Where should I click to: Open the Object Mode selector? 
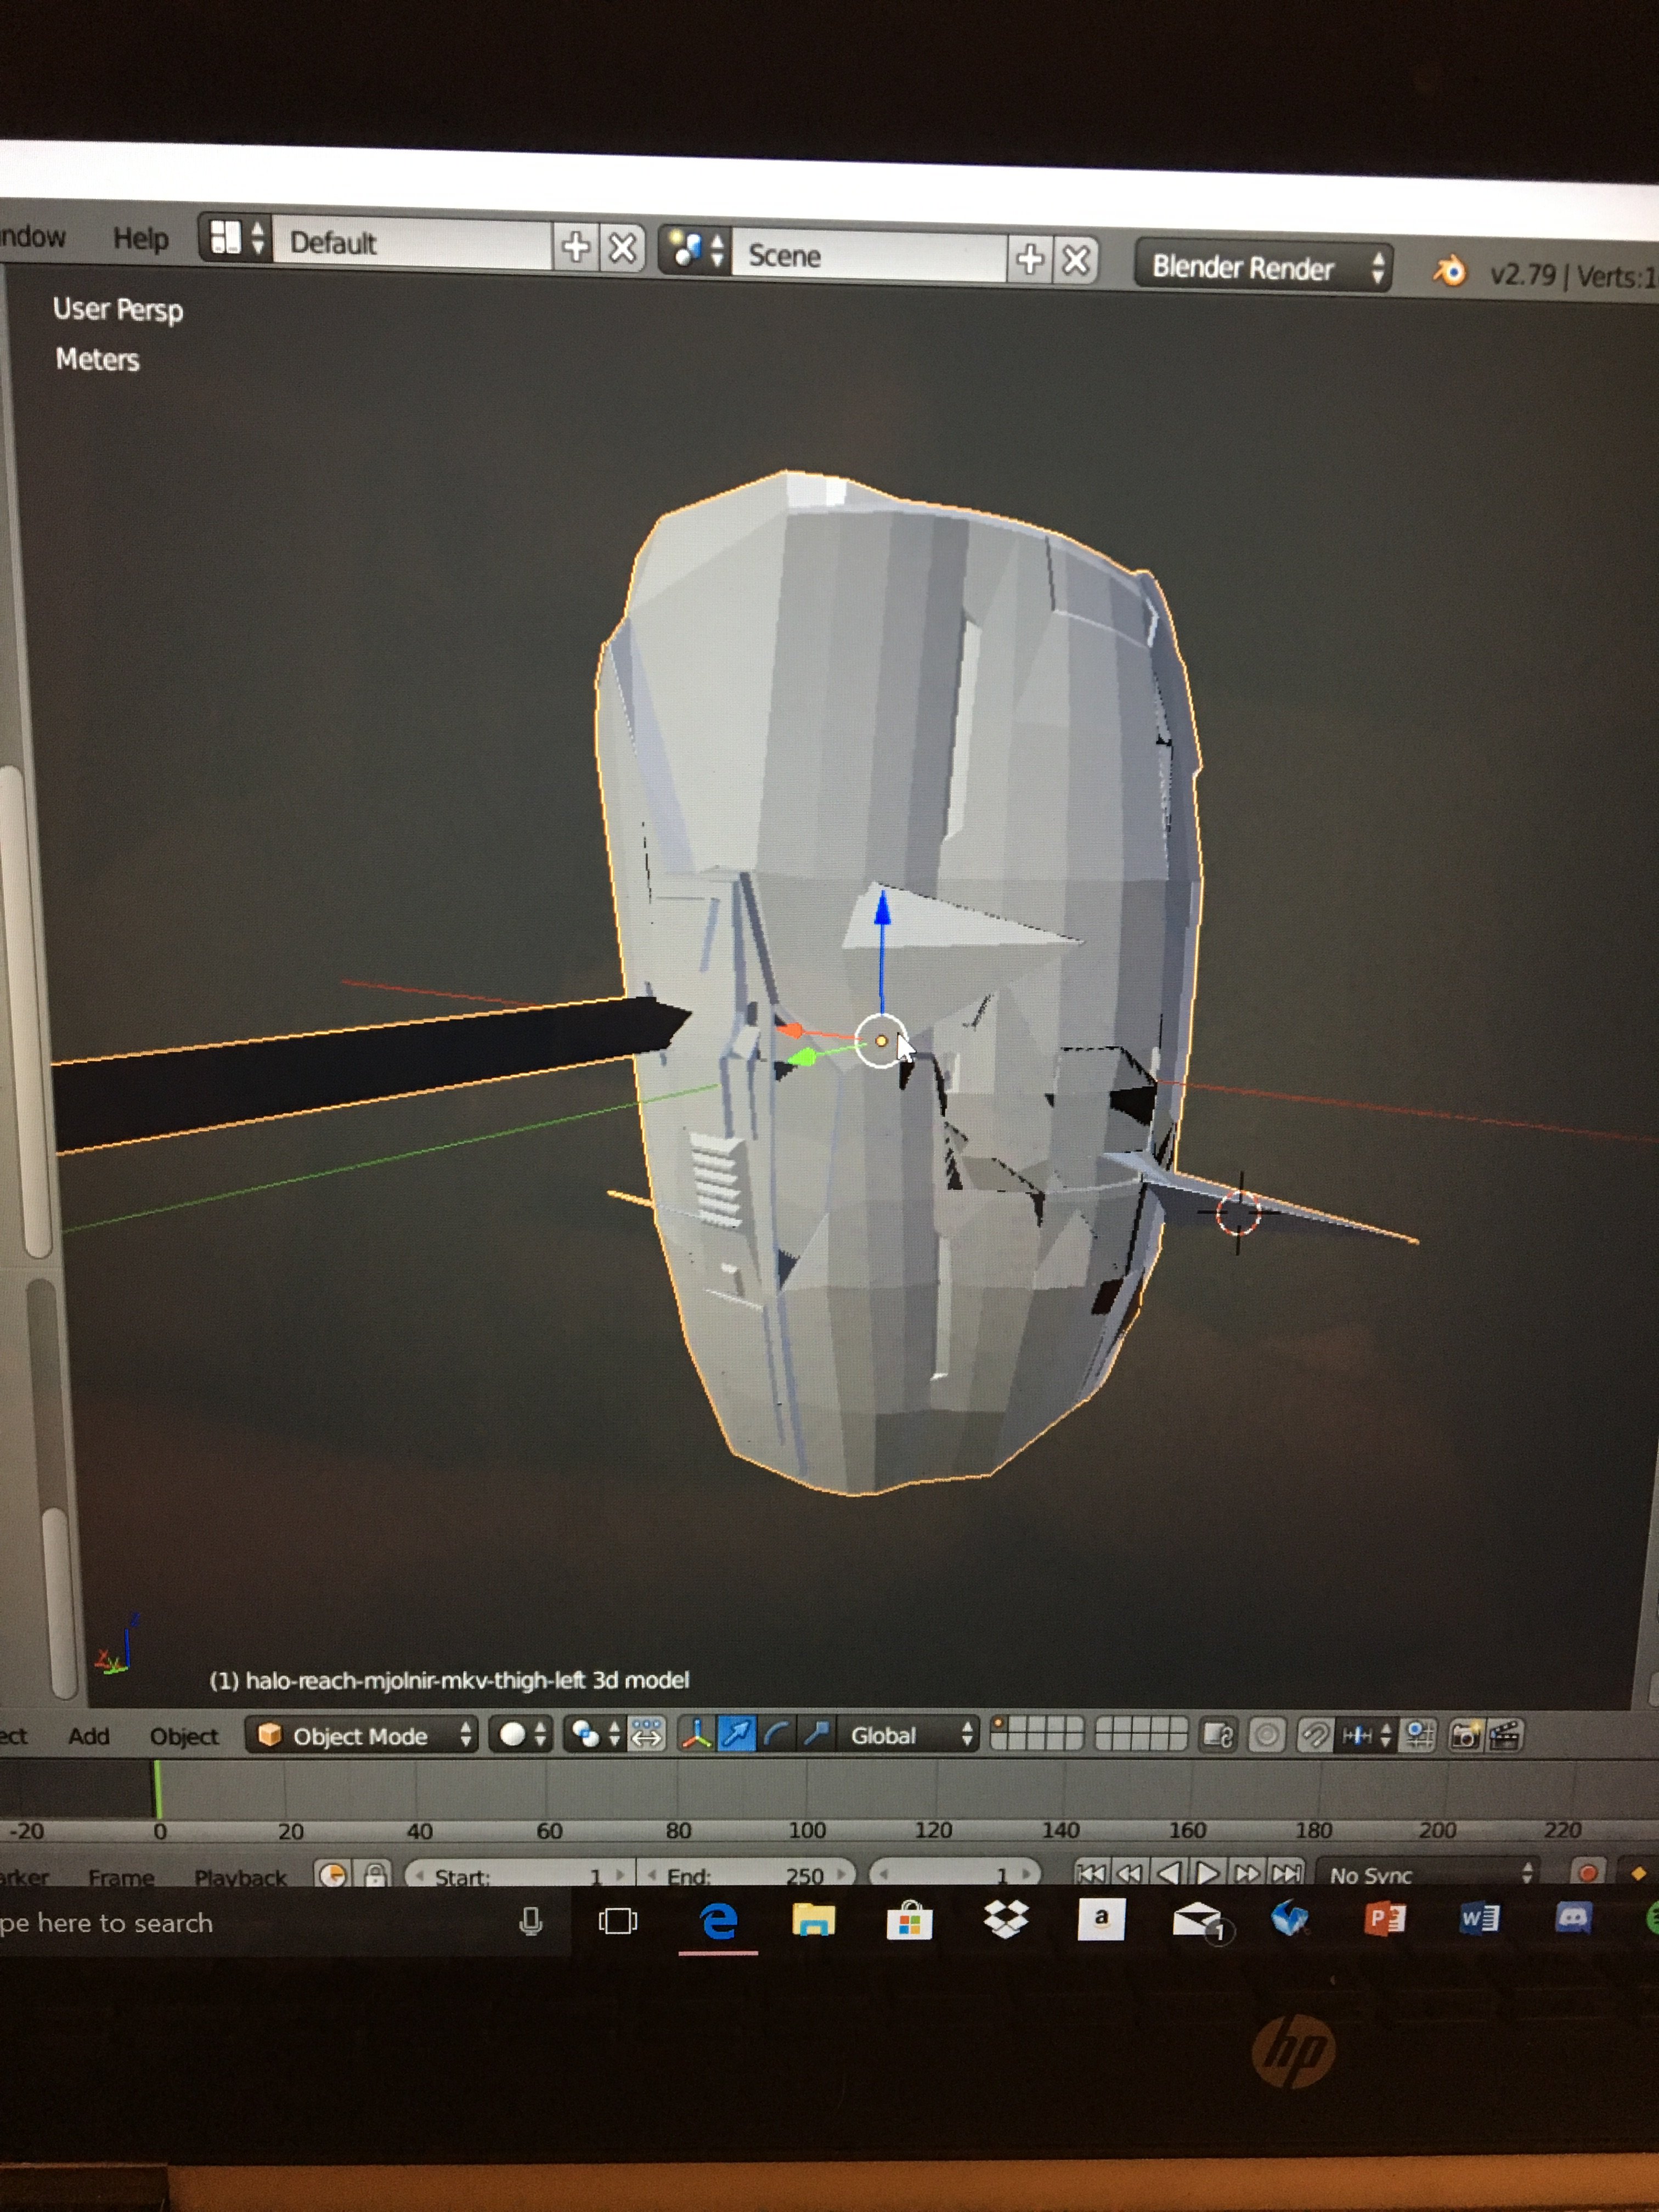point(361,1735)
